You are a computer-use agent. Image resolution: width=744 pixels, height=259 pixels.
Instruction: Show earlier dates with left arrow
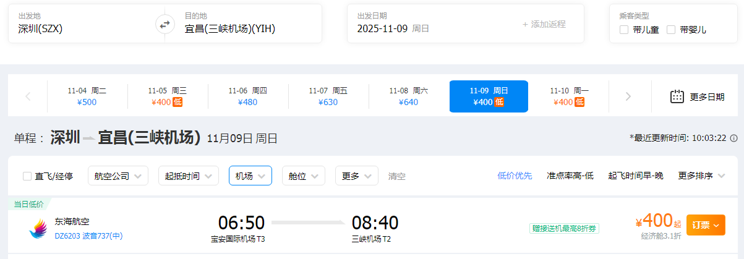28,96
